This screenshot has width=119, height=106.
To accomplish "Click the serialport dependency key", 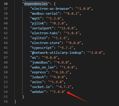I will pyautogui.click(x=42, y=28).
